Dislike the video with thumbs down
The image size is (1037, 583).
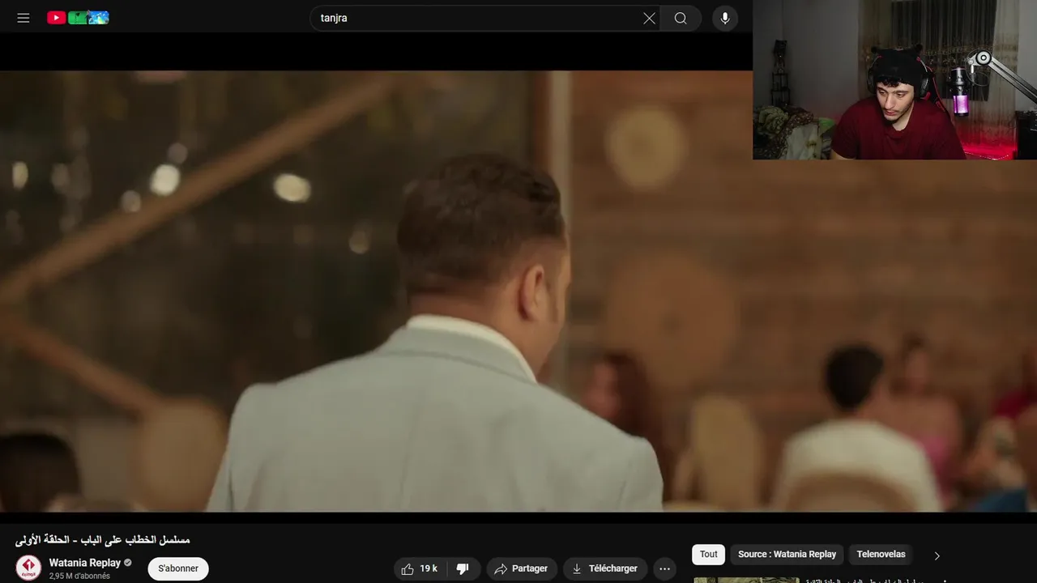(463, 568)
